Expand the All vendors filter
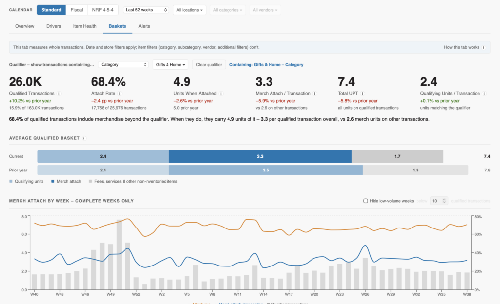This screenshot has width=500, height=304. click(265, 10)
